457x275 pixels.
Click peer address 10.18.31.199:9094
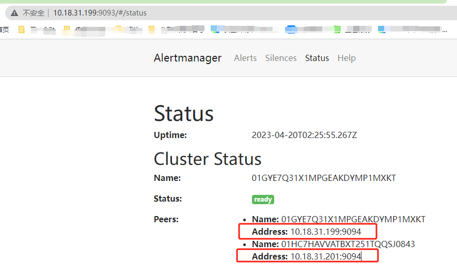click(326, 232)
